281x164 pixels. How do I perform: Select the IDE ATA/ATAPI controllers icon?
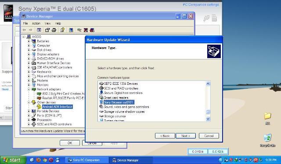[x=34, y=67]
